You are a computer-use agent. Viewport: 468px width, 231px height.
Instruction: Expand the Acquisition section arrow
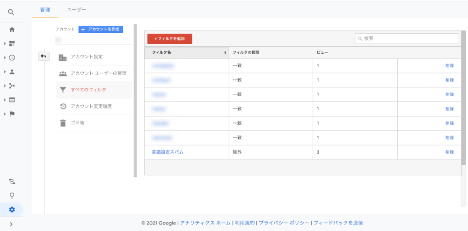pyautogui.click(x=5, y=86)
